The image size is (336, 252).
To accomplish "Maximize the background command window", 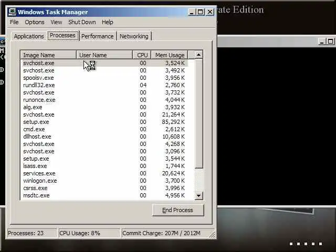I will pos(330,41).
